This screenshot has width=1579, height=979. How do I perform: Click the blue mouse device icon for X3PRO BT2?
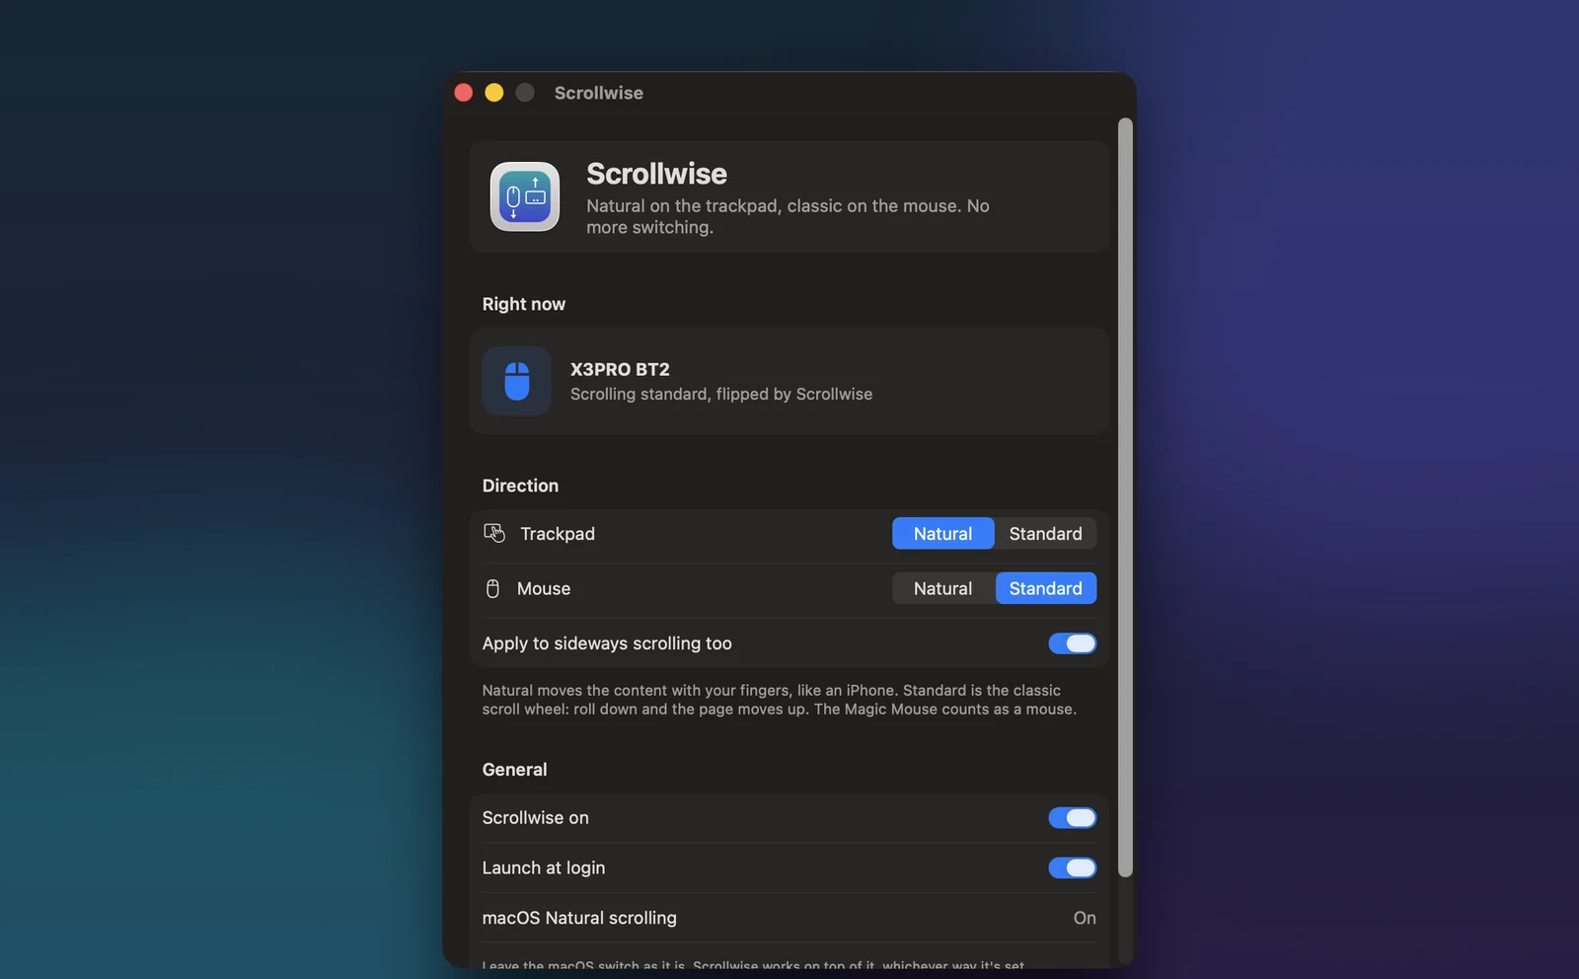pos(517,381)
